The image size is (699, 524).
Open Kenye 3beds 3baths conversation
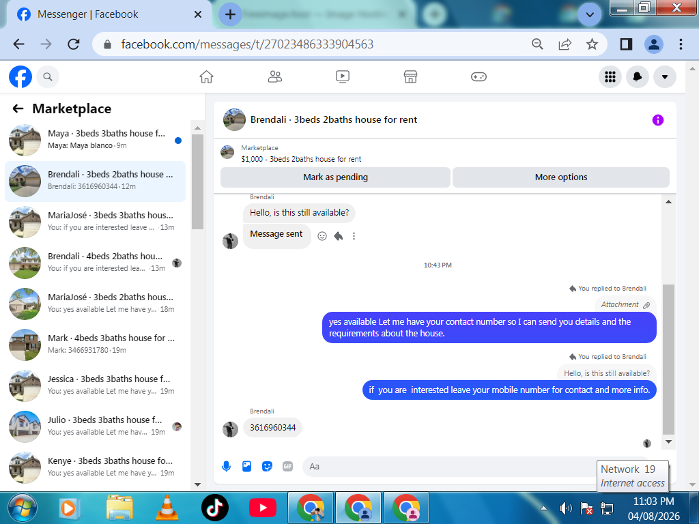95,468
